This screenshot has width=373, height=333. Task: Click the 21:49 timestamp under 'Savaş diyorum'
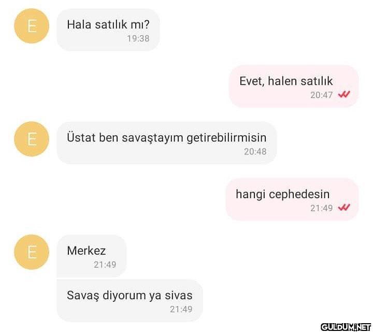click(181, 309)
